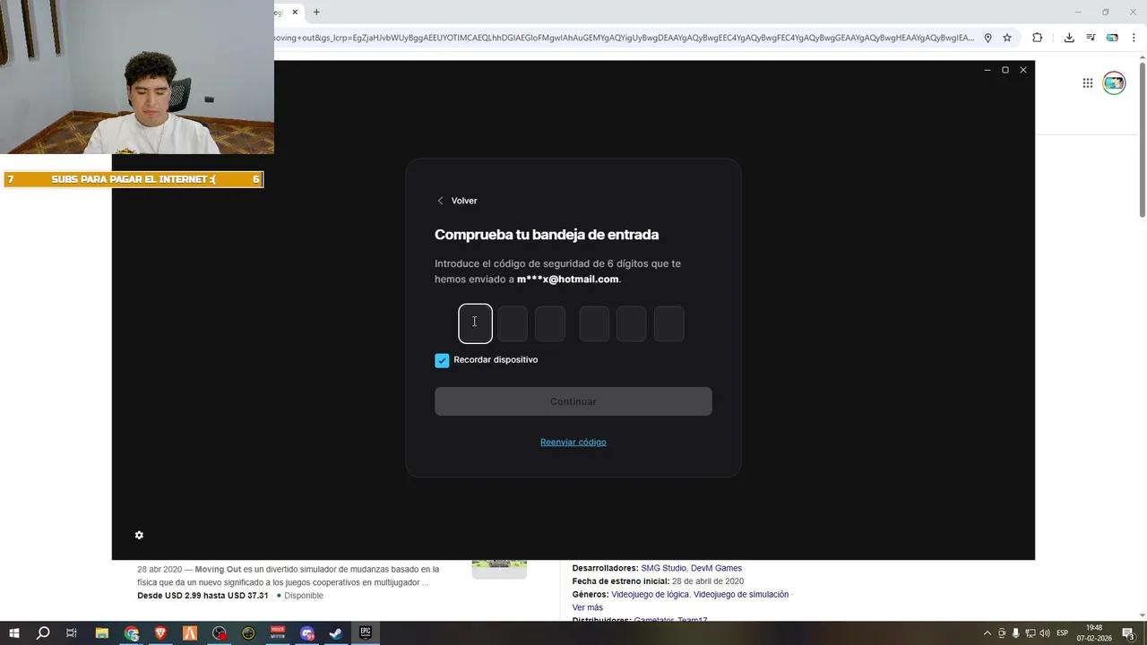Go back with the Volver arrow icon

point(440,201)
